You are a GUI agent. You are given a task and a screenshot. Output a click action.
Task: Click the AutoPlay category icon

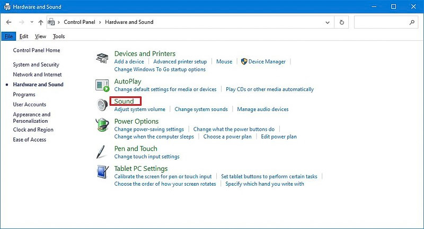pyautogui.click(x=102, y=85)
